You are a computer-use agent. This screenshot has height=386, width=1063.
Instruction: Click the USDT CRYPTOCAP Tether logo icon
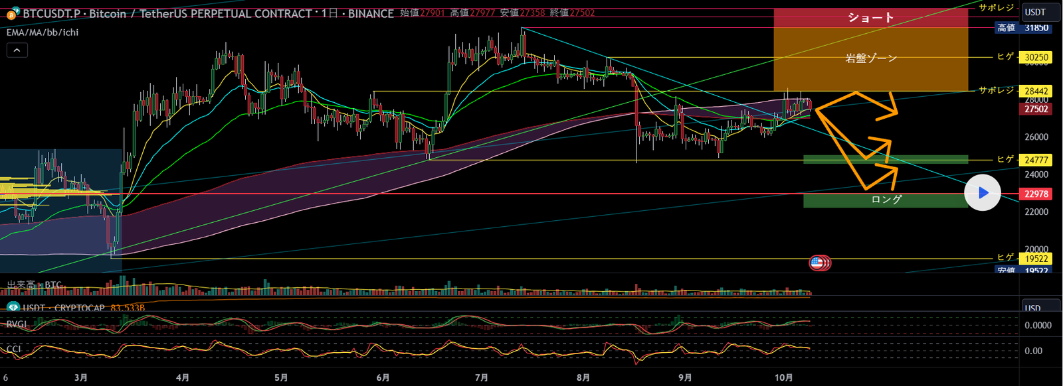13,308
